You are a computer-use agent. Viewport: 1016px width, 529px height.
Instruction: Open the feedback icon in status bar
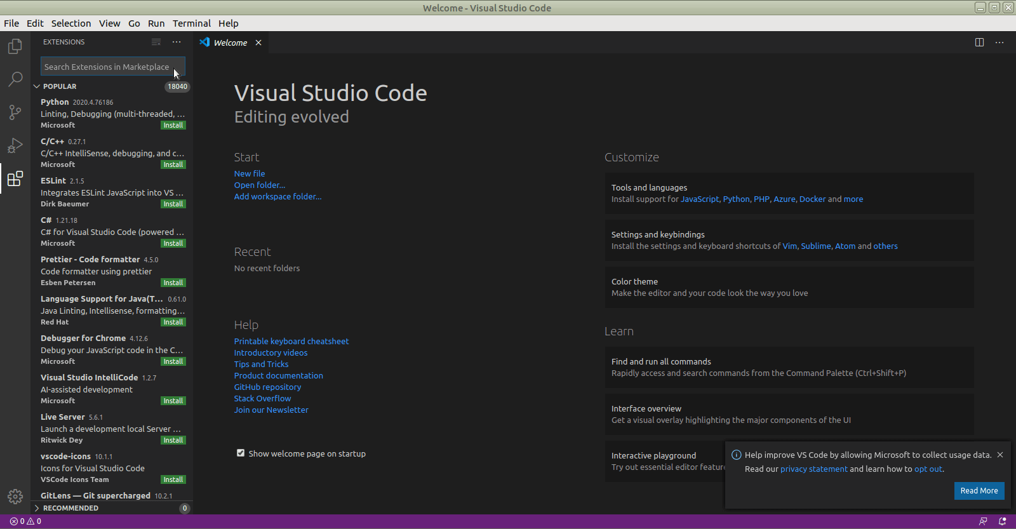click(x=983, y=521)
